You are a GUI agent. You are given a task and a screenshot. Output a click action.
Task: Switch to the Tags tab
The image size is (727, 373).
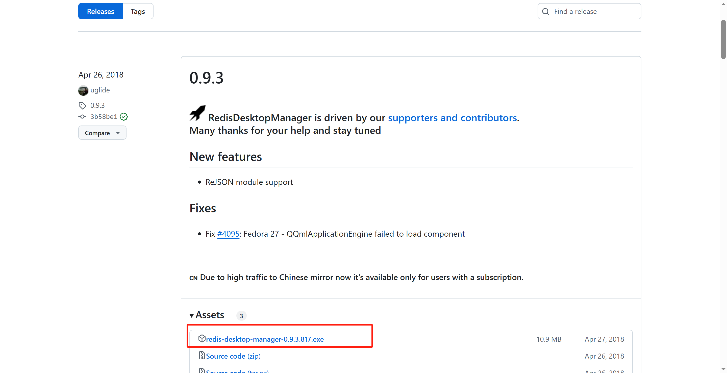[x=138, y=12]
